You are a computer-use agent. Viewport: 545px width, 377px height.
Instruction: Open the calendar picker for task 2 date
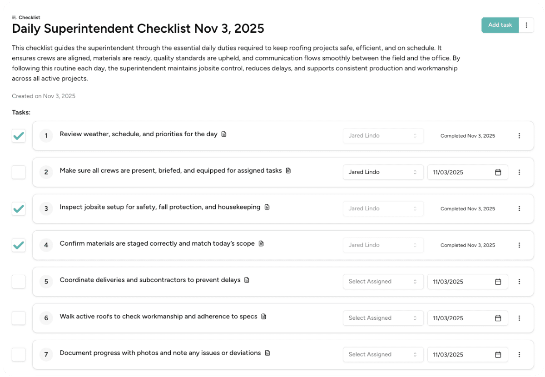[x=498, y=172]
